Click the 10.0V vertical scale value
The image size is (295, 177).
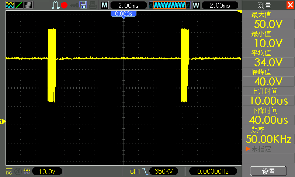(47, 171)
